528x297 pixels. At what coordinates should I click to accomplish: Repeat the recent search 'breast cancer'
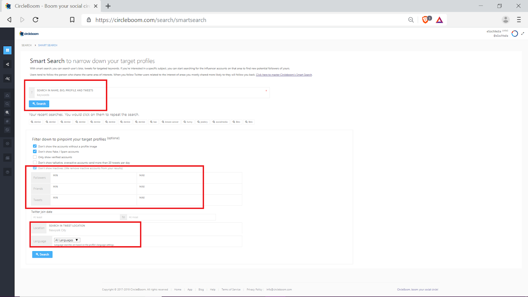[x=170, y=122]
